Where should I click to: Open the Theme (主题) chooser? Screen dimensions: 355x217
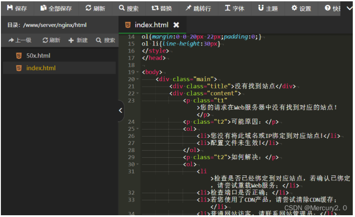tap(268, 8)
